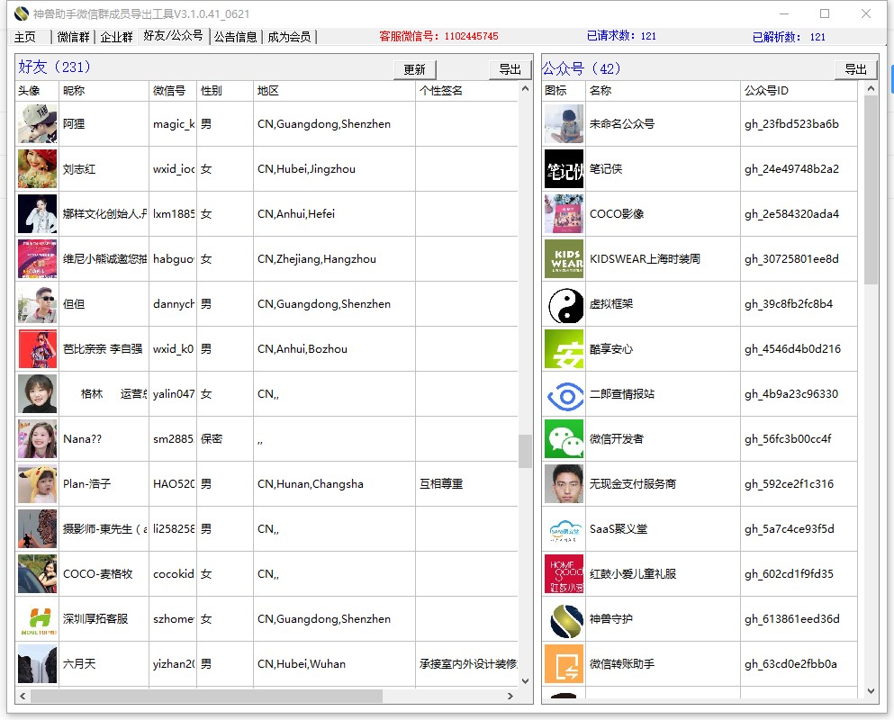Click the 地区 column header
Screen dimensions: 894x720
tap(334, 91)
